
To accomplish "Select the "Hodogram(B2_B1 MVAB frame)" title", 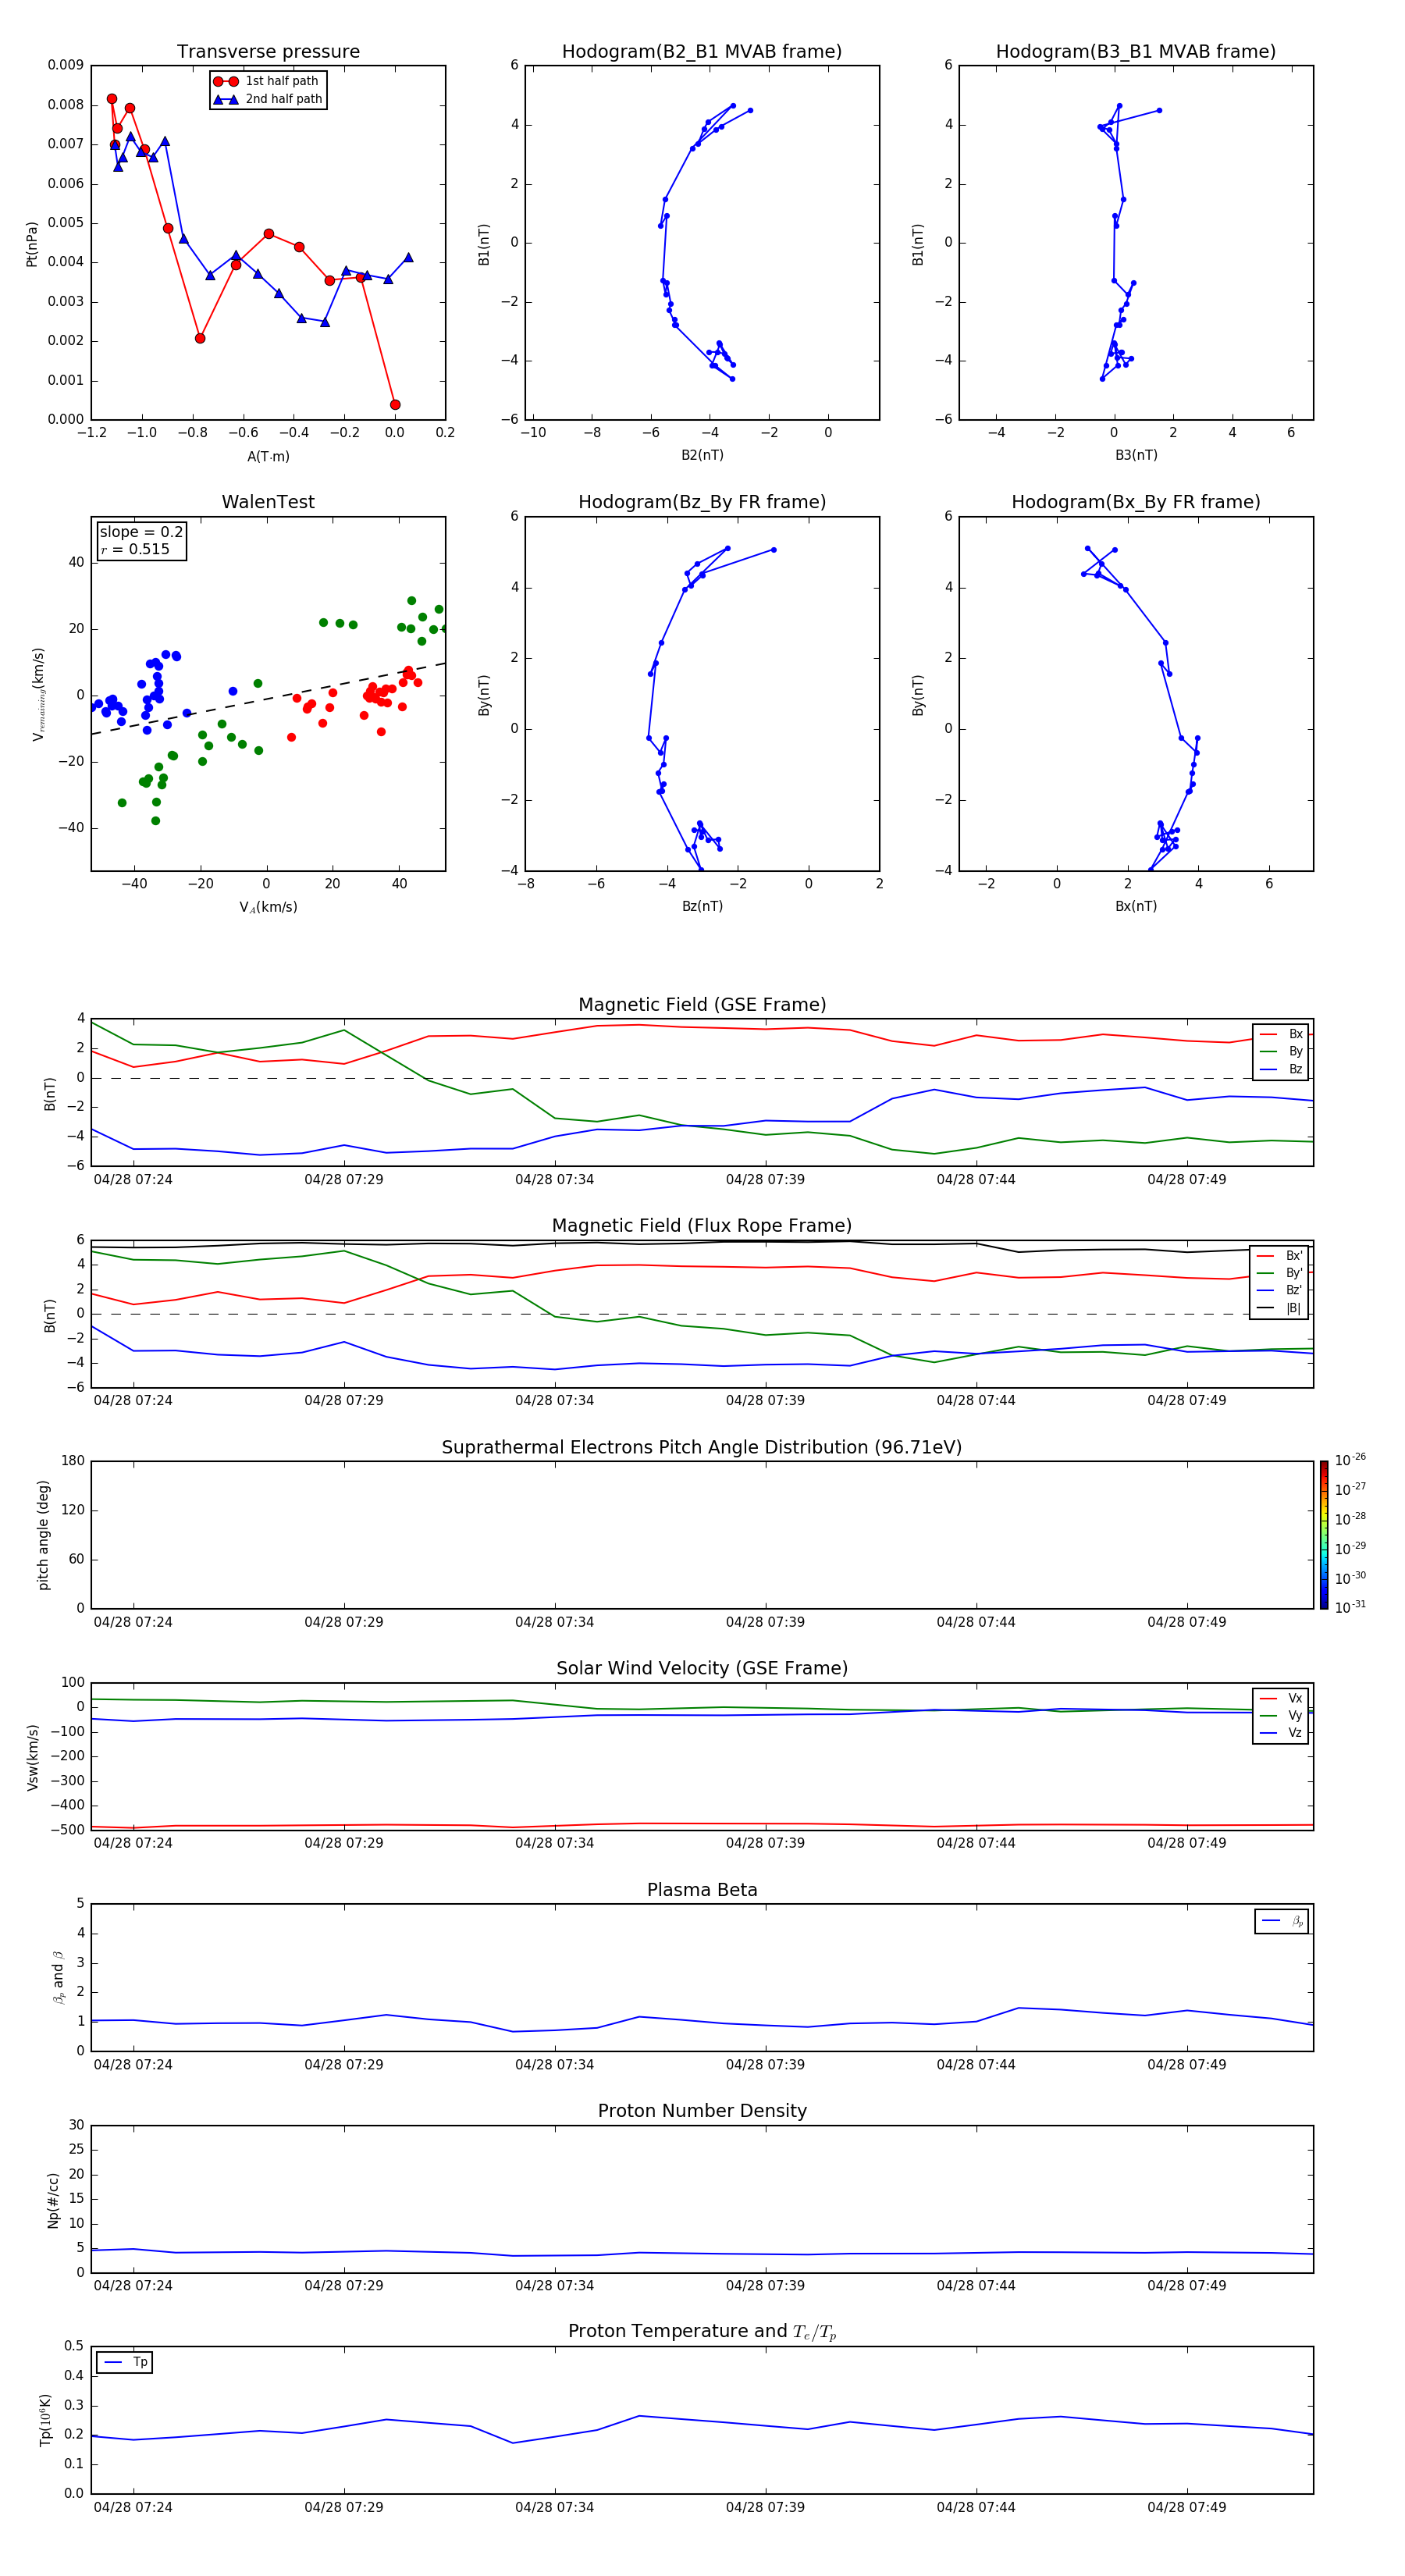I will (x=702, y=52).
